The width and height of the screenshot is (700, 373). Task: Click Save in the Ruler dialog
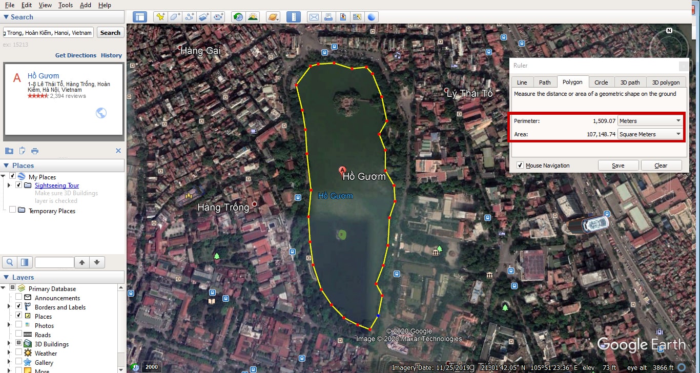pyautogui.click(x=618, y=165)
